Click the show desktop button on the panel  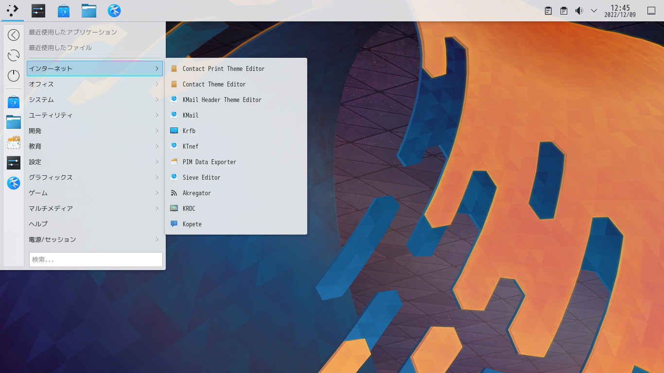point(651,11)
